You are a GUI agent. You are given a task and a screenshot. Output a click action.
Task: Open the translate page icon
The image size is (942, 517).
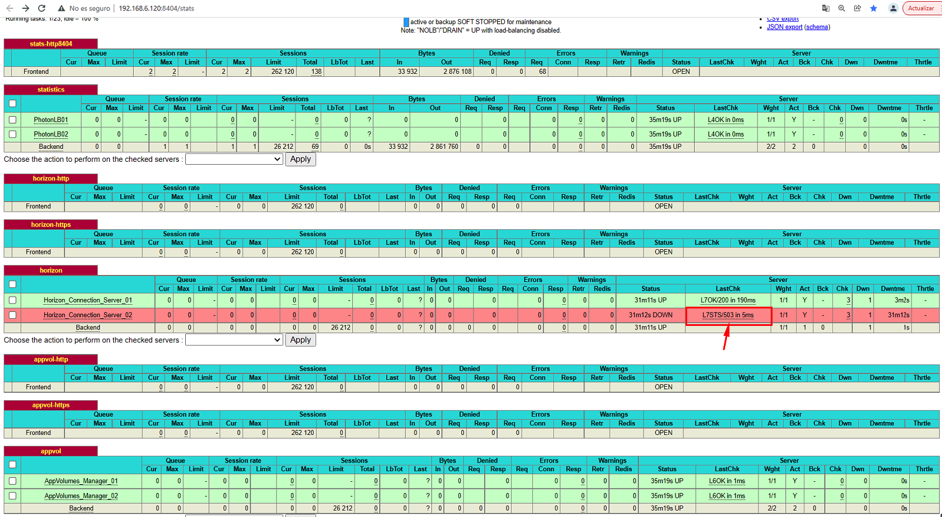(x=825, y=8)
